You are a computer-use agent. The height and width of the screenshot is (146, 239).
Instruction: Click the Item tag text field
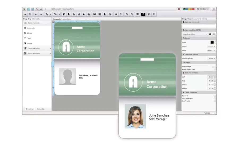pyautogui.click(x=199, y=26)
